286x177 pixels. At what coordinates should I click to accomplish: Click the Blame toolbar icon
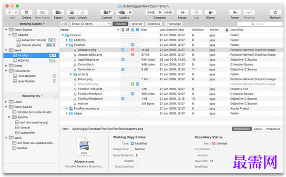211,12
